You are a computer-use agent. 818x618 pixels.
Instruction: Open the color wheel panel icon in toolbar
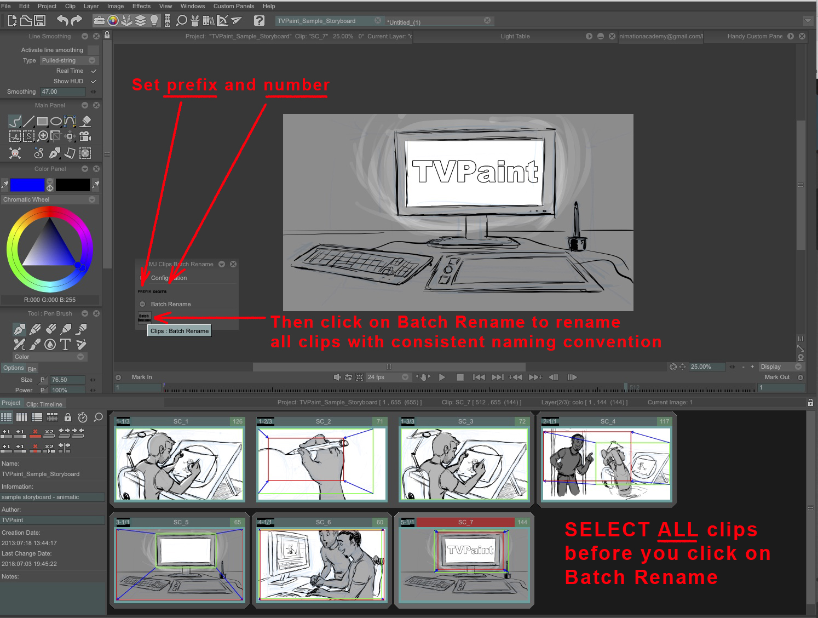pos(113,21)
